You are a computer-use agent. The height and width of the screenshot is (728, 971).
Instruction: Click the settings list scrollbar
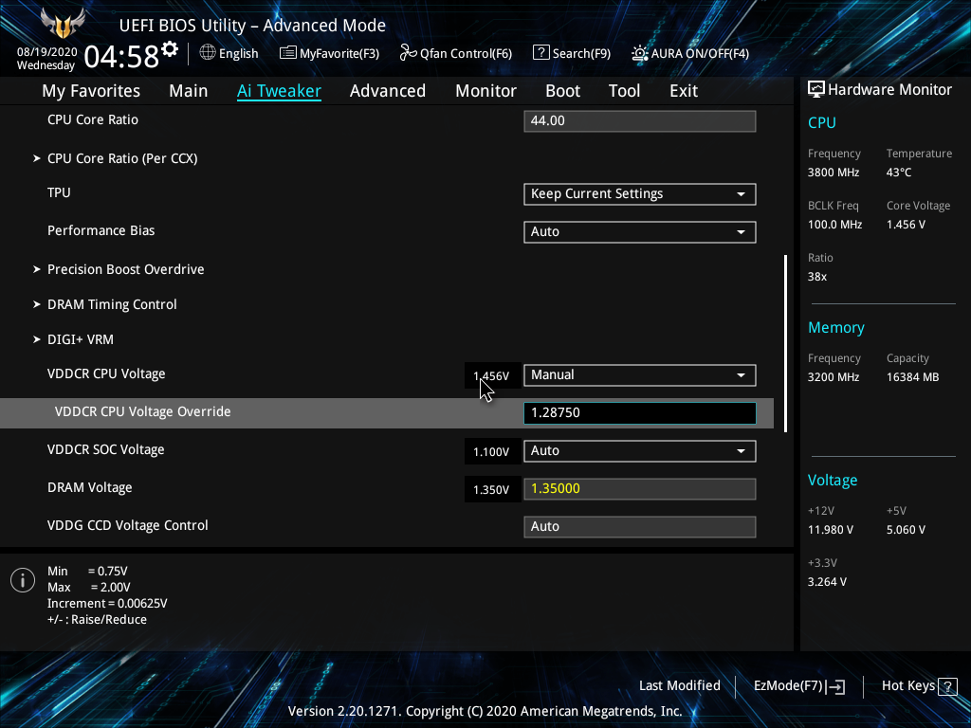pos(785,343)
